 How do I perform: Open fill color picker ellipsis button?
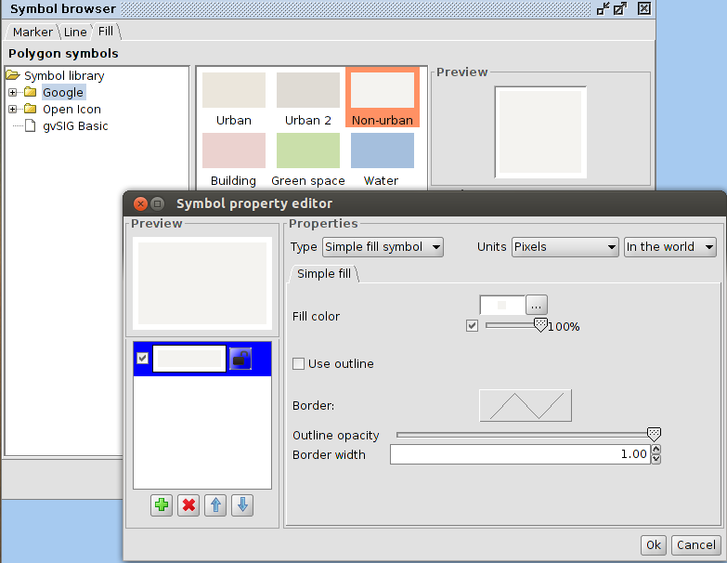click(538, 305)
